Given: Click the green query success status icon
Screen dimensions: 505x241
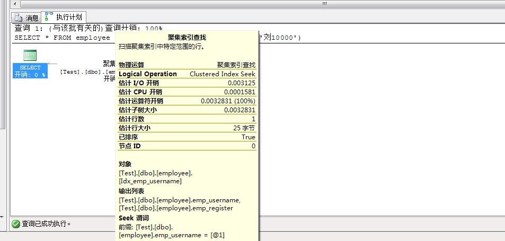Looking at the screenshot, I should pyautogui.click(x=16, y=224).
